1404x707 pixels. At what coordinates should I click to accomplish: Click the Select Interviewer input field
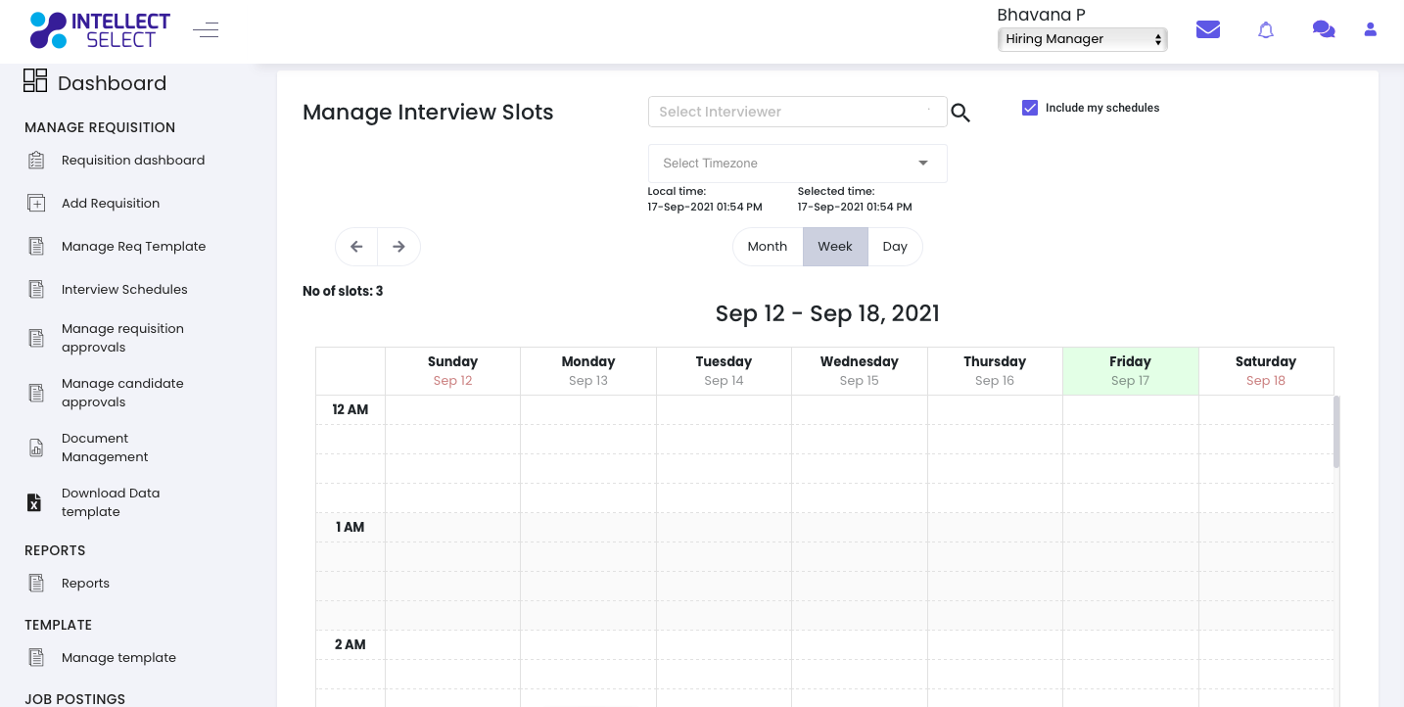pos(797,112)
